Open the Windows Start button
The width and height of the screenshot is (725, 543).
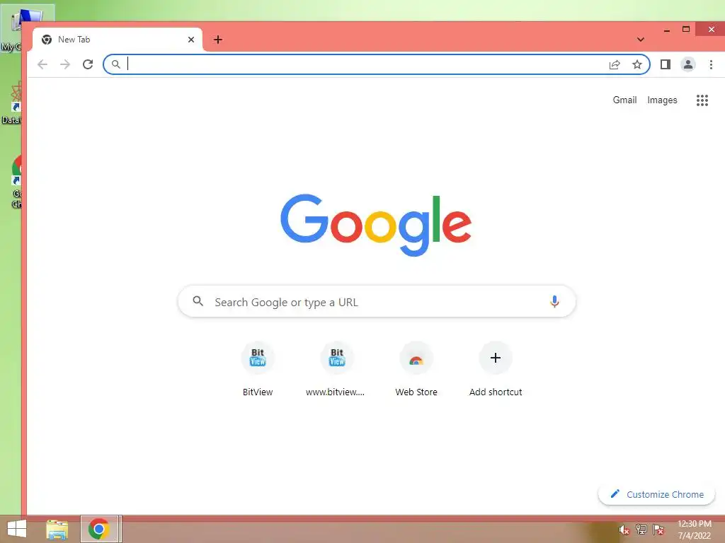[x=17, y=529]
